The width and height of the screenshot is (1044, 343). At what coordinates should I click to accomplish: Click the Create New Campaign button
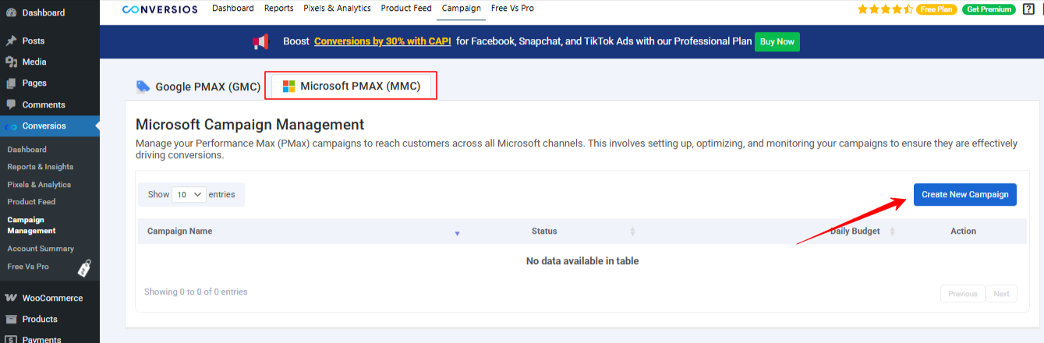tap(965, 195)
